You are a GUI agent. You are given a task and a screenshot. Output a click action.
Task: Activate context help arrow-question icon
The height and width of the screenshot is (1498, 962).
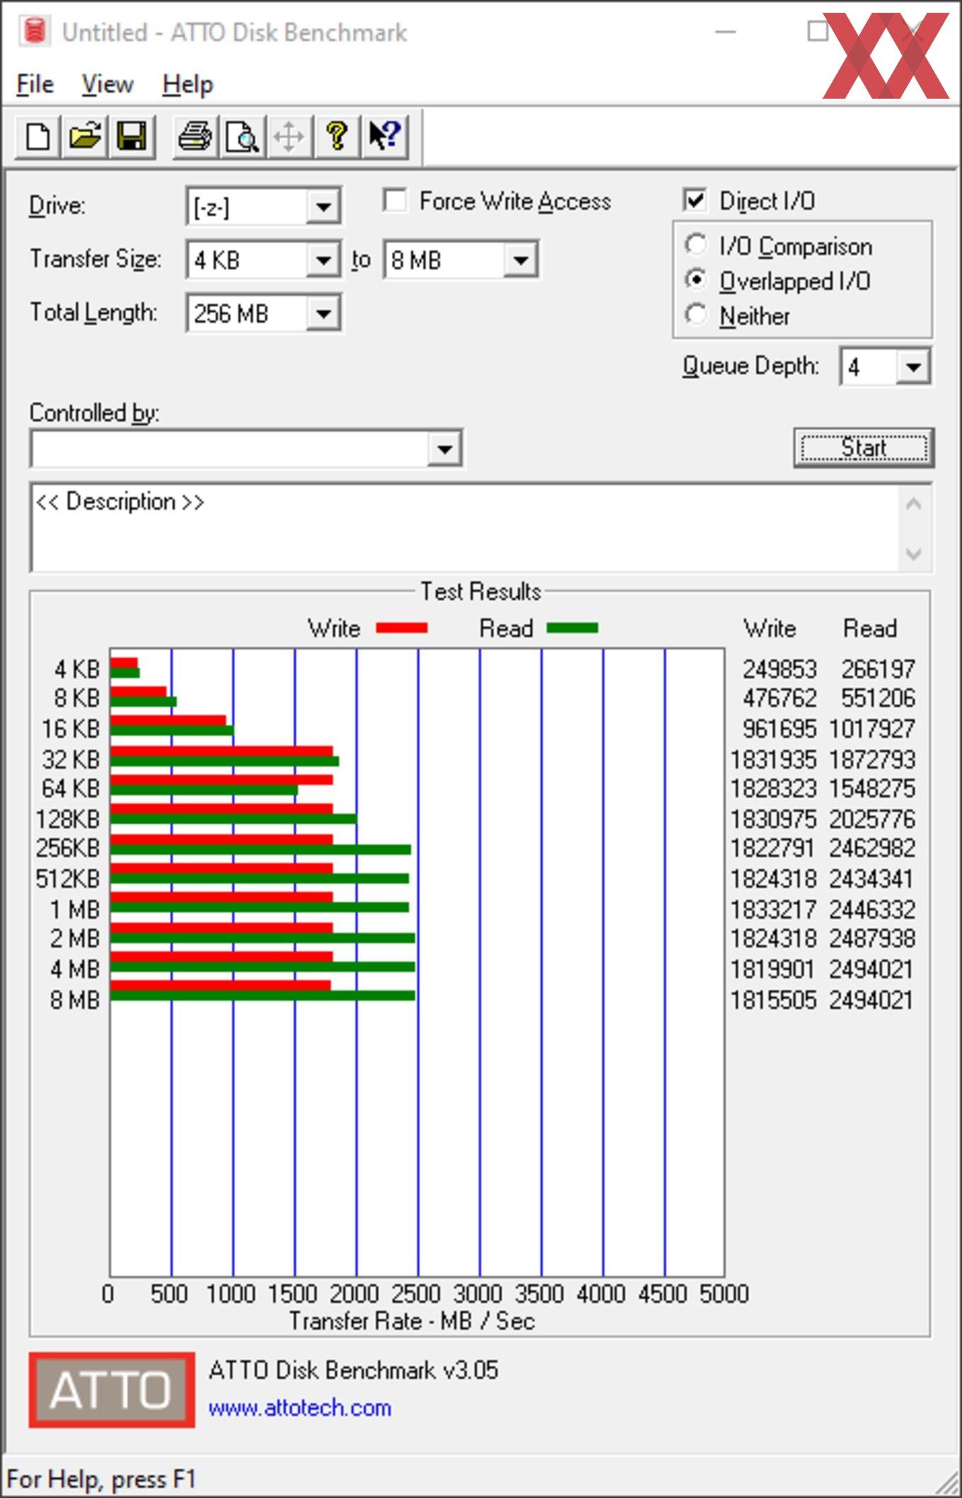(x=384, y=136)
